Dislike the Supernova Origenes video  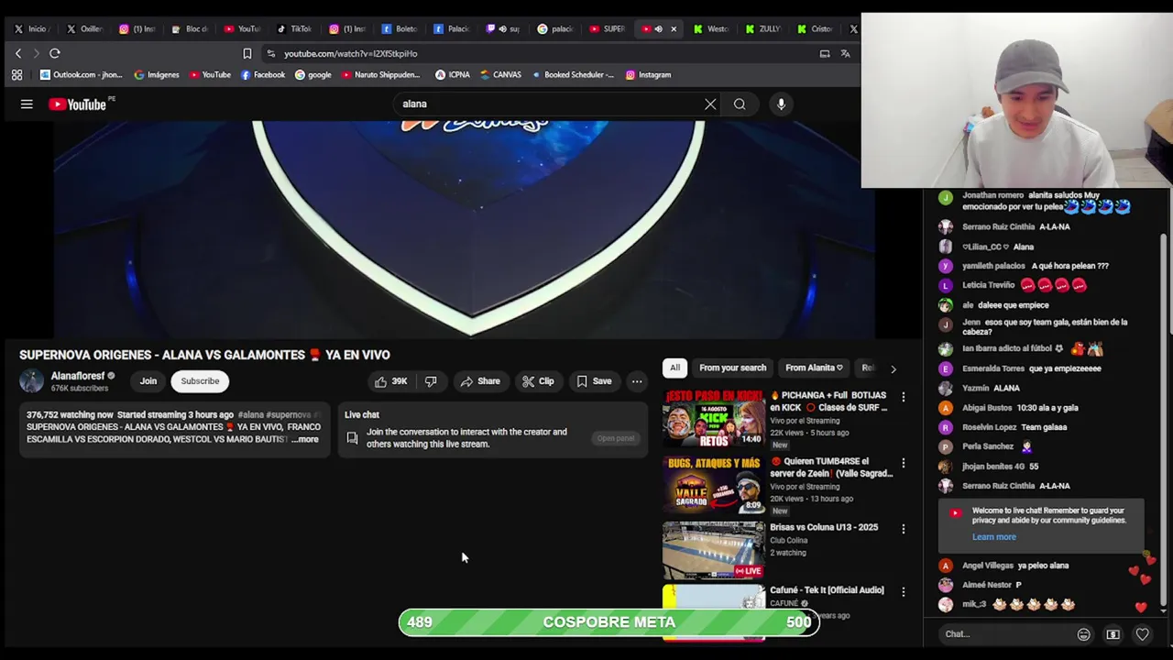tap(431, 381)
